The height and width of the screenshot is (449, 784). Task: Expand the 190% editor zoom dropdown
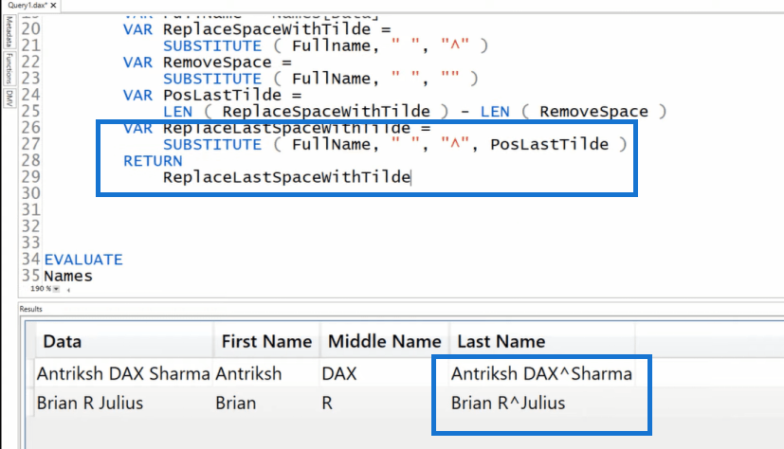[x=57, y=289]
